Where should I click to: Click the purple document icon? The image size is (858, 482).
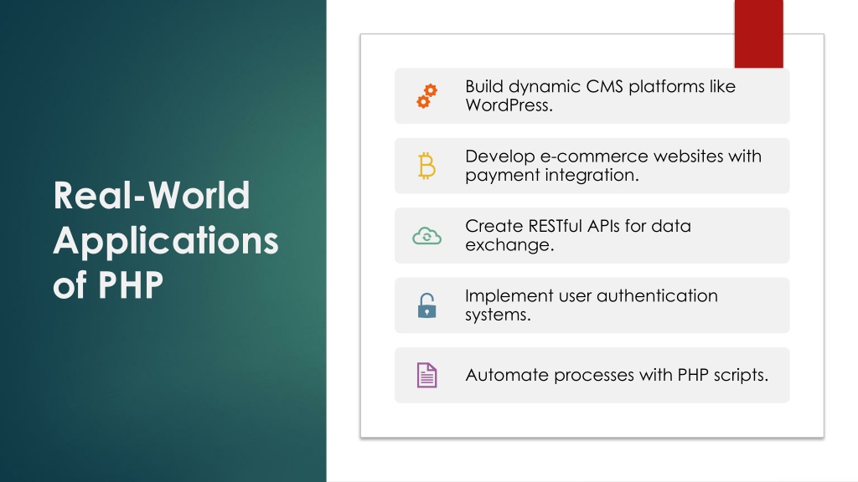click(x=426, y=376)
